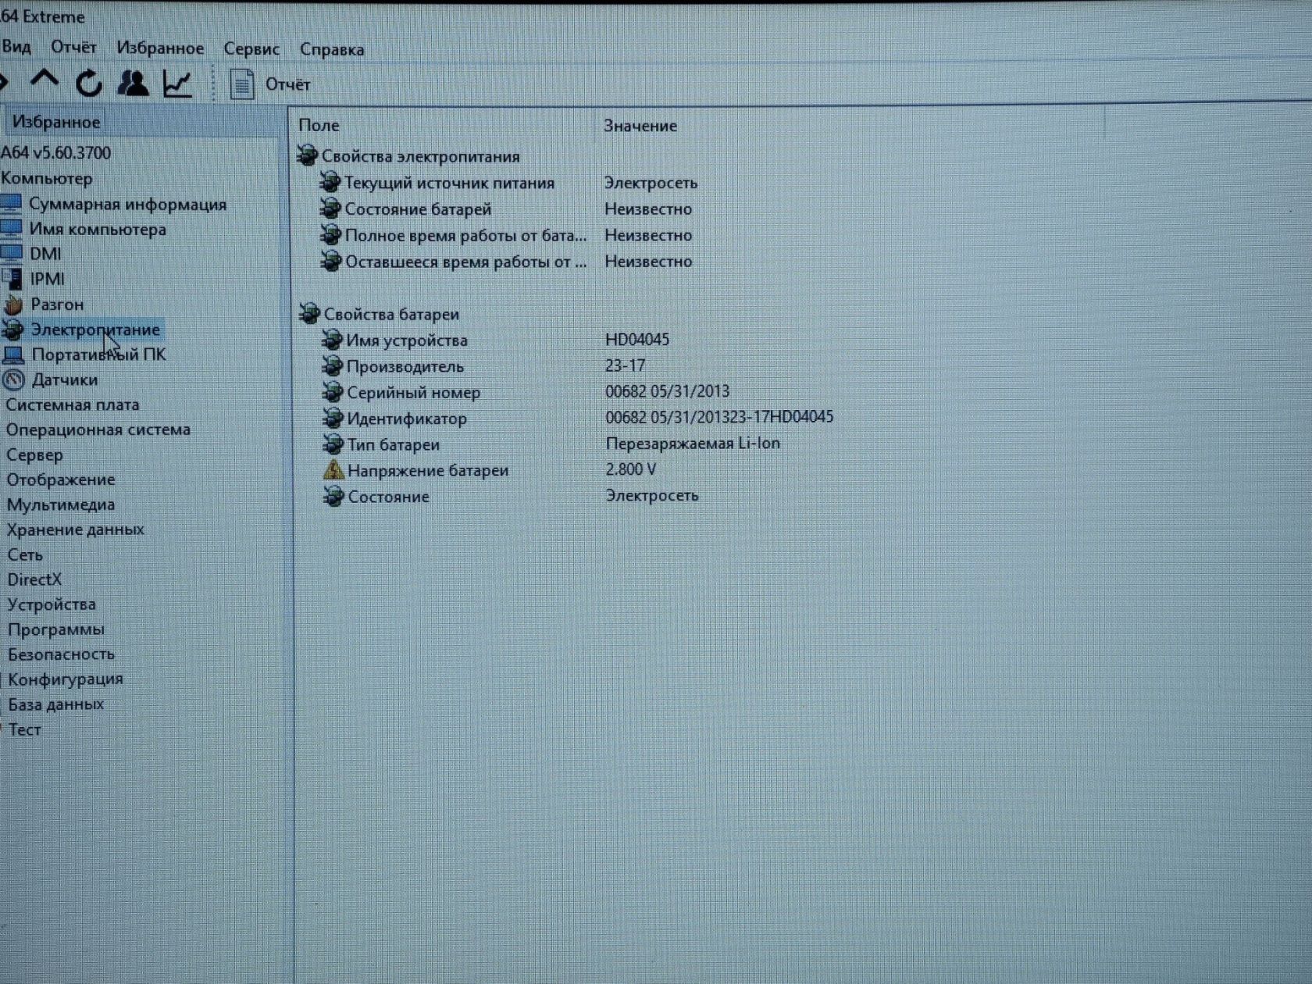Screen dimensions: 1312x984
Task: Select the Электропитание tree item
Action: point(95,330)
